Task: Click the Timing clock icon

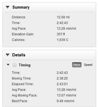Action: click(14, 65)
